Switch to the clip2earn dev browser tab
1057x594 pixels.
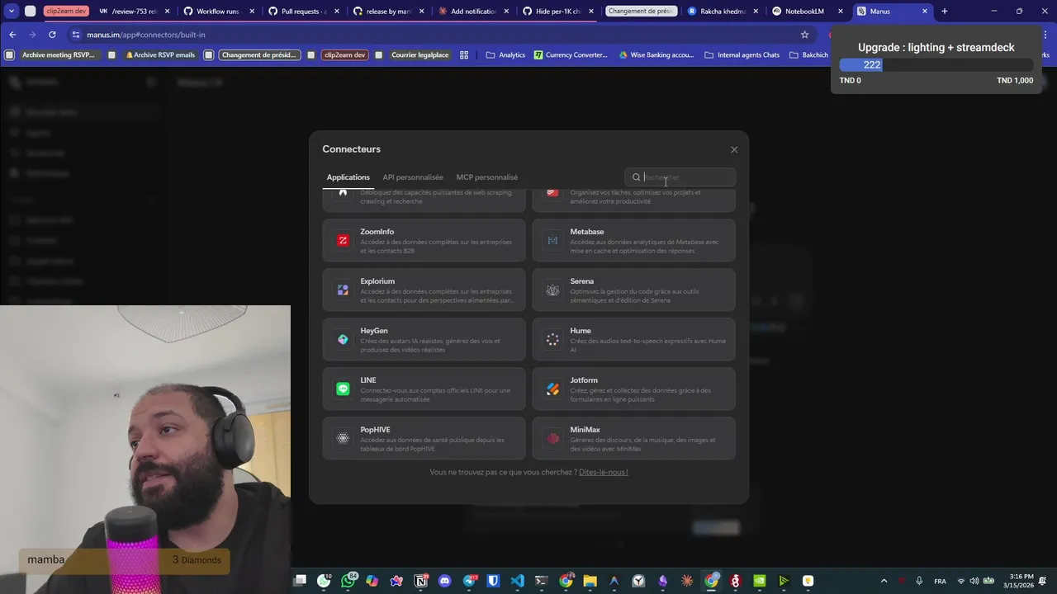pyautogui.click(x=65, y=12)
